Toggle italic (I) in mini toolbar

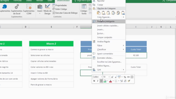tap(98, 81)
